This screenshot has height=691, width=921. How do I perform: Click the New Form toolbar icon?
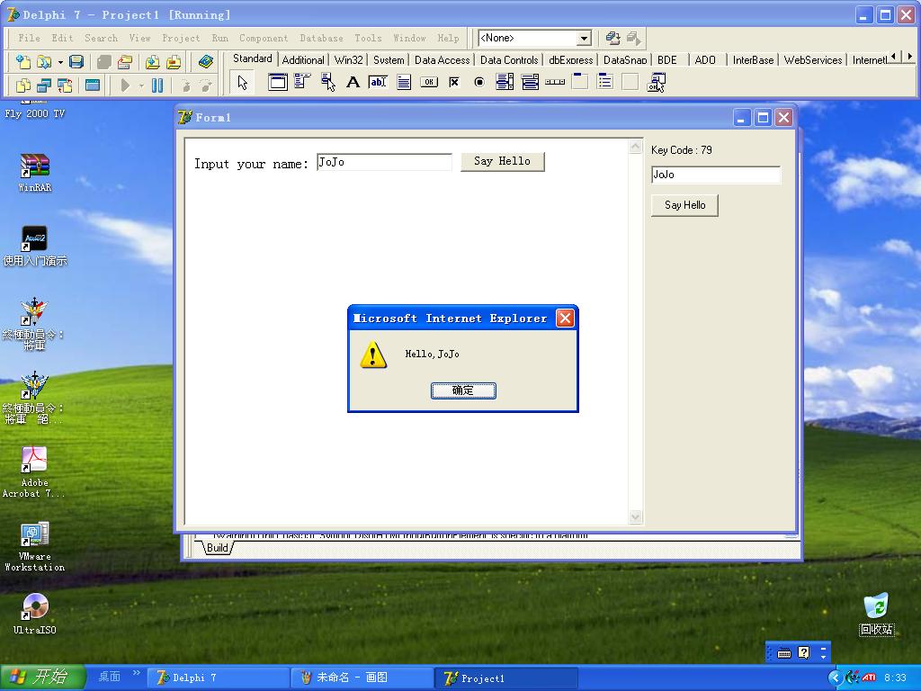[x=93, y=85]
